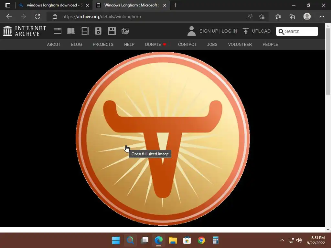Open the CONTACT menu item
This screenshot has width=331, height=248.
pos(187,45)
